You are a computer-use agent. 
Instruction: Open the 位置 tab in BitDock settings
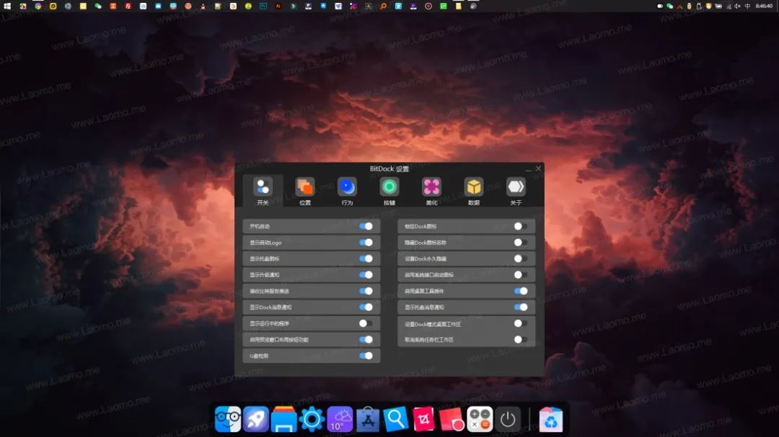coord(305,189)
